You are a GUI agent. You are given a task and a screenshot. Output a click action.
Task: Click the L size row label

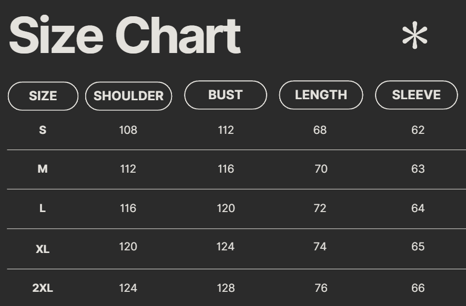click(43, 208)
